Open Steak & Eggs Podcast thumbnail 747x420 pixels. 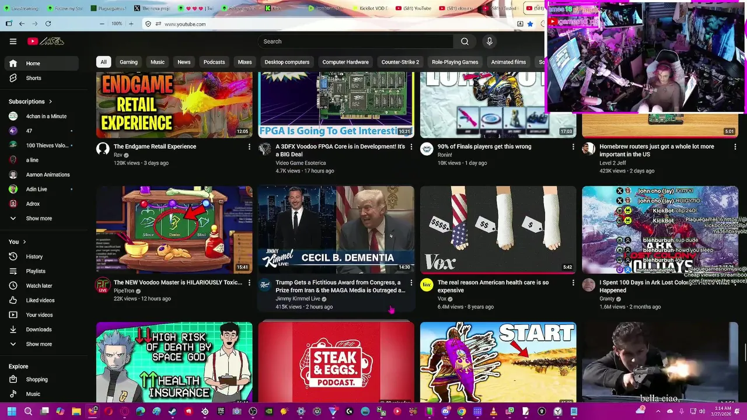(x=336, y=362)
